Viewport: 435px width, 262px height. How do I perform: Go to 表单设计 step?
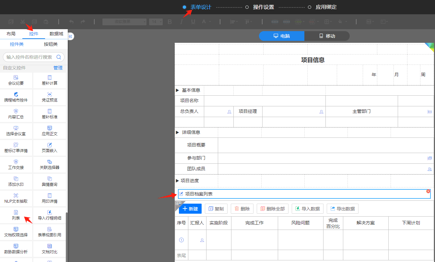201,7
